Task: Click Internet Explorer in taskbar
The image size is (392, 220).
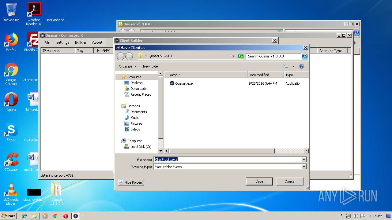Action: click(x=24, y=216)
